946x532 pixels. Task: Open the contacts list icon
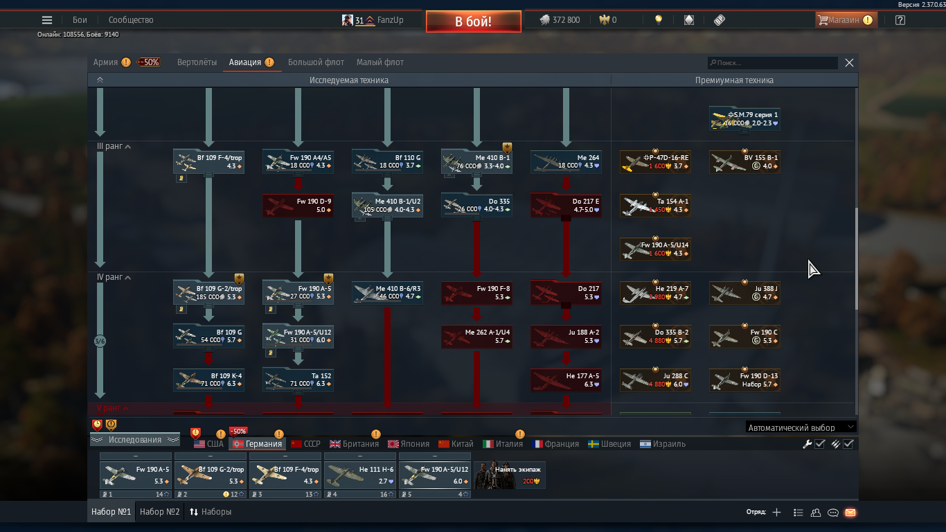click(x=798, y=513)
